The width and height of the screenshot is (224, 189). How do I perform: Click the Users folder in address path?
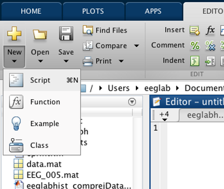pyautogui.click(x=119, y=88)
